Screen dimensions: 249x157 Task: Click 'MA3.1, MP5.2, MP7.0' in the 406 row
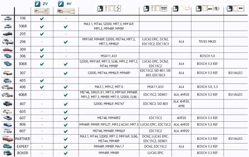109,87
